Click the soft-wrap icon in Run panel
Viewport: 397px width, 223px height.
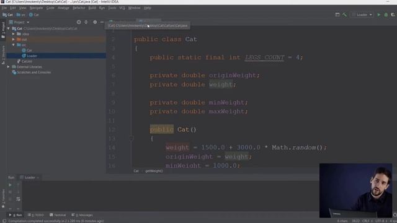coord(18,199)
